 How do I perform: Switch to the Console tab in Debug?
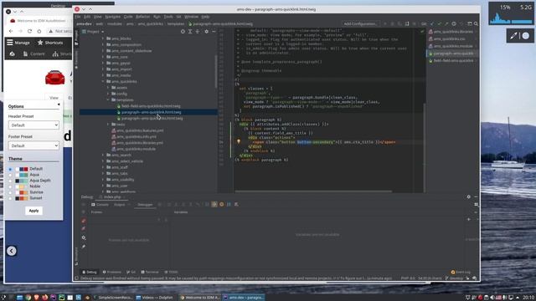[x=100, y=205]
